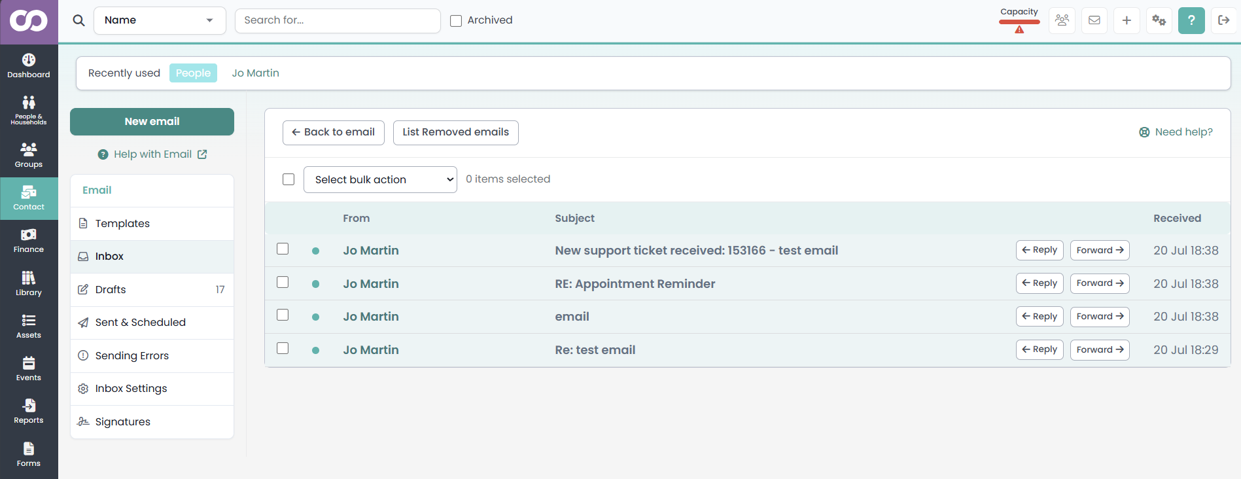Toggle the Archived checkbox
1241x479 pixels.
456,21
